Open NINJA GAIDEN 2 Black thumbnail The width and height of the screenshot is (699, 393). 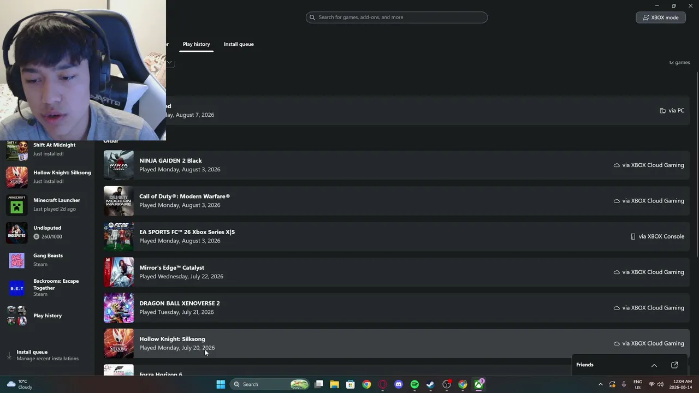(x=119, y=165)
